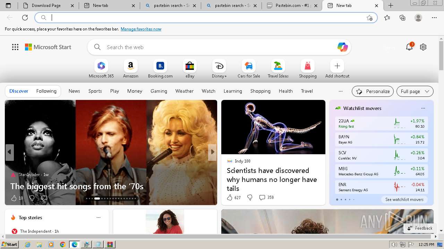Screen dimensions: 444x249
Task: Expand the Full page layout dropdown
Action: [415, 91]
